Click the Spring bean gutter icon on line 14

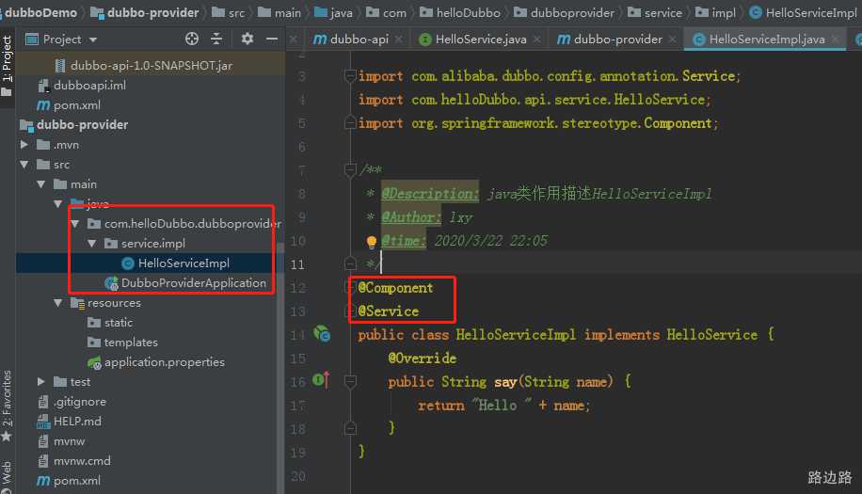tap(322, 334)
